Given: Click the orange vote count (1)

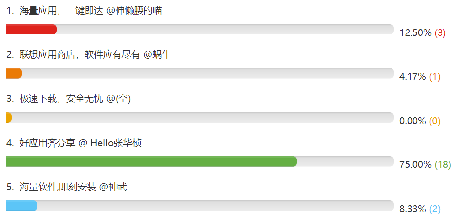Looking at the screenshot, I should click(x=435, y=77).
